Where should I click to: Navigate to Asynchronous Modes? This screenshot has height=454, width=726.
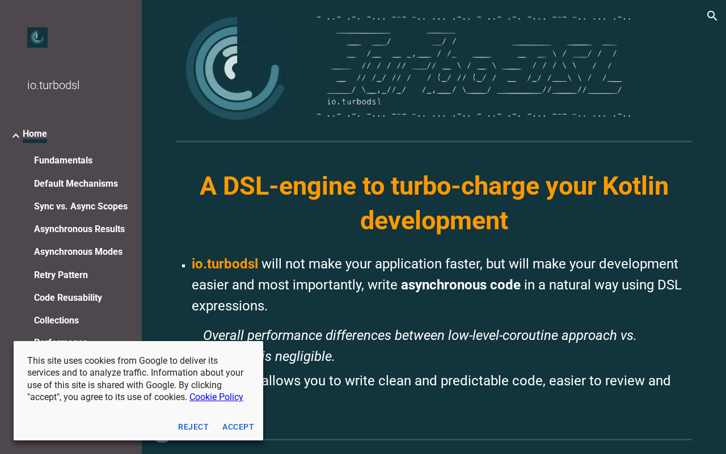pyautogui.click(x=78, y=252)
